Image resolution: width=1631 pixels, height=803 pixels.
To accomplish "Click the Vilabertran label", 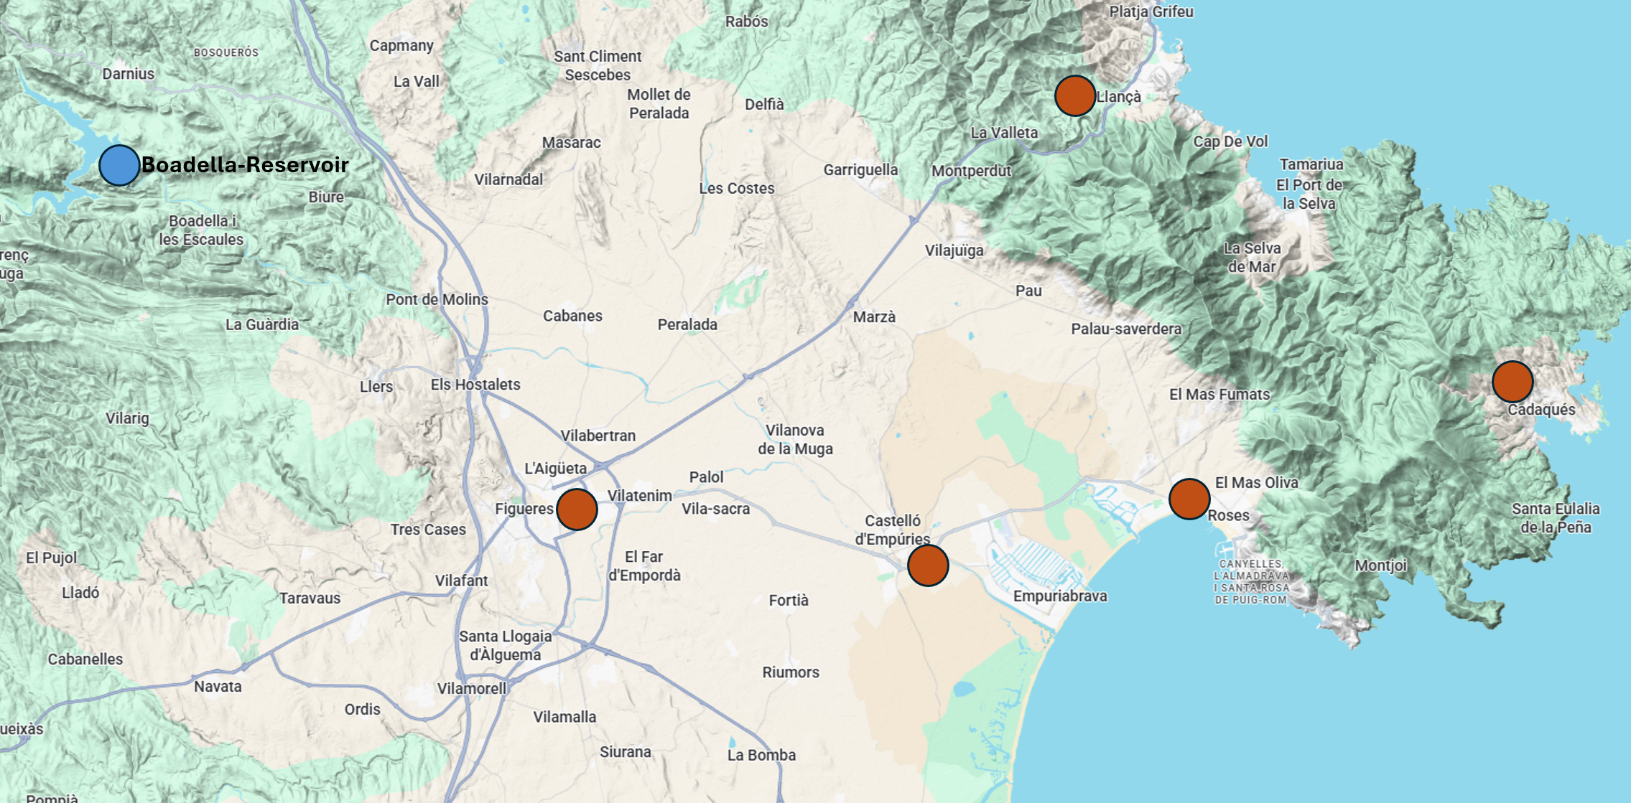I will (598, 436).
